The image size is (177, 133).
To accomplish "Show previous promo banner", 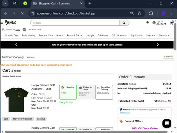I will pos(16,45).
